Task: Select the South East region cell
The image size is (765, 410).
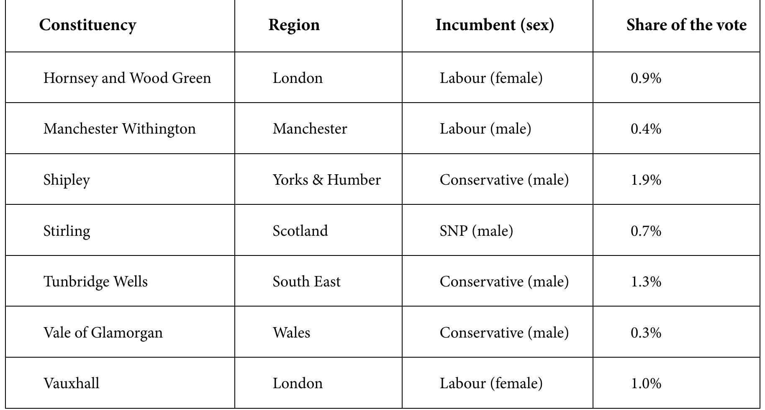Action: (306, 282)
